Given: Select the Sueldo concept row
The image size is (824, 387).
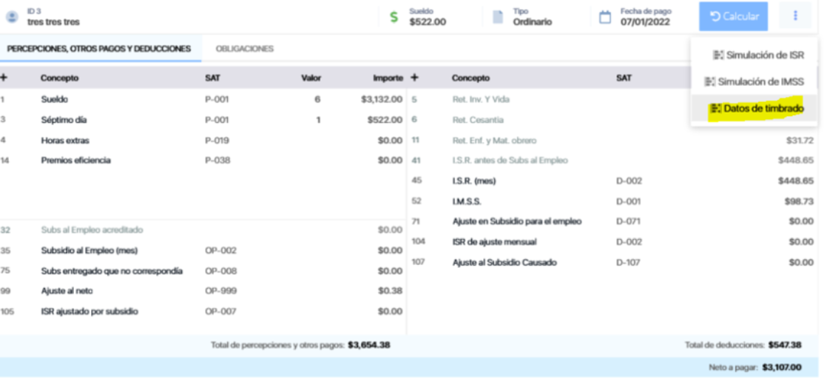Looking at the screenshot, I should click(55, 99).
